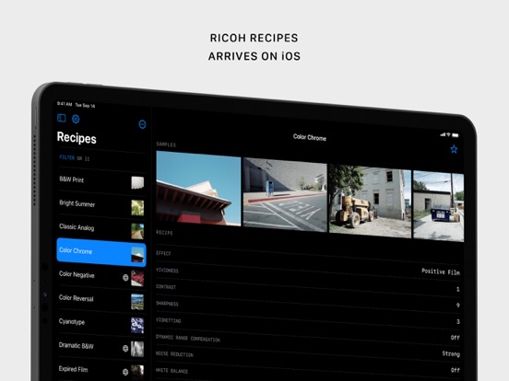Image resolution: width=509 pixels, height=381 pixels.
Task: Favorite Color Chrome with star icon
Action: click(x=454, y=149)
